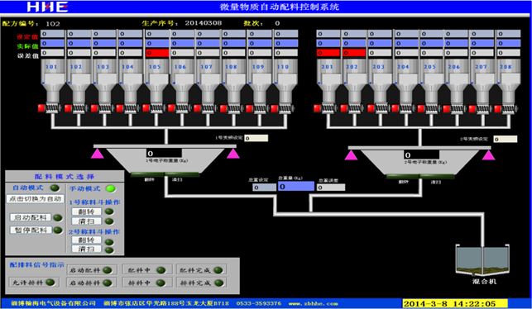Click the 点击切换为自动 button
This screenshot has height=309, width=532.
(x=36, y=199)
